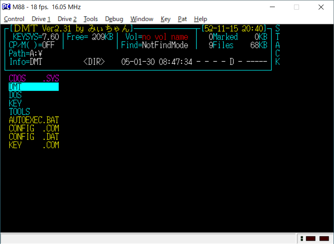The width and height of the screenshot is (334, 244).
Task: Open the Key menu
Action: (165, 19)
